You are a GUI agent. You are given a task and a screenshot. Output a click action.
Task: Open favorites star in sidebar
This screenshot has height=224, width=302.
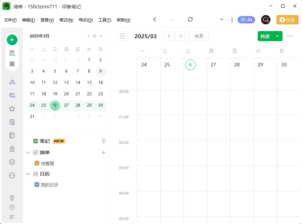click(x=12, y=109)
